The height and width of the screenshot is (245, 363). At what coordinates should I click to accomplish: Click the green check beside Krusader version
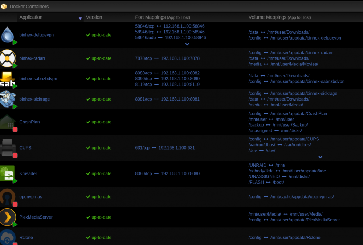coord(88,173)
